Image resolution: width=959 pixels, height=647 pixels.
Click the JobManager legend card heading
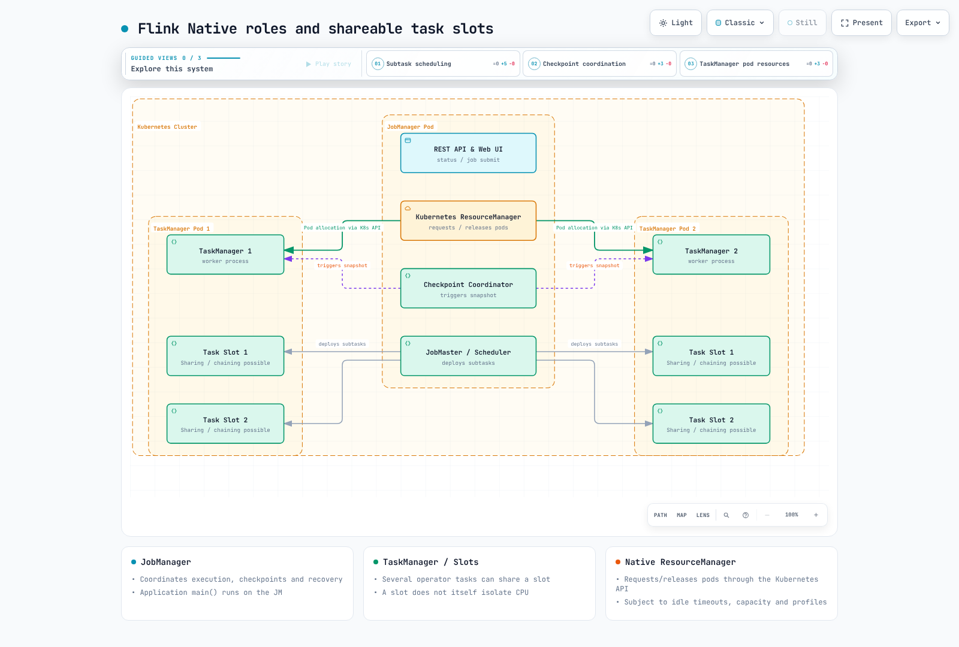coord(166,562)
